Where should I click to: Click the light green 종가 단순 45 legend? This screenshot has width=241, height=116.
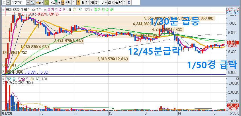tap(104, 10)
